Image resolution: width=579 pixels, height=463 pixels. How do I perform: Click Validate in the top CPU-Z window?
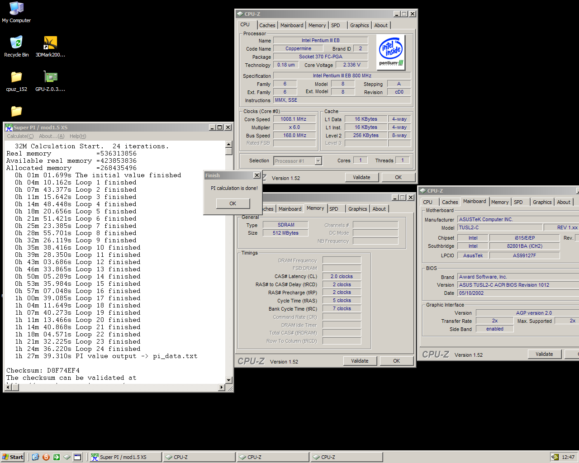361,177
